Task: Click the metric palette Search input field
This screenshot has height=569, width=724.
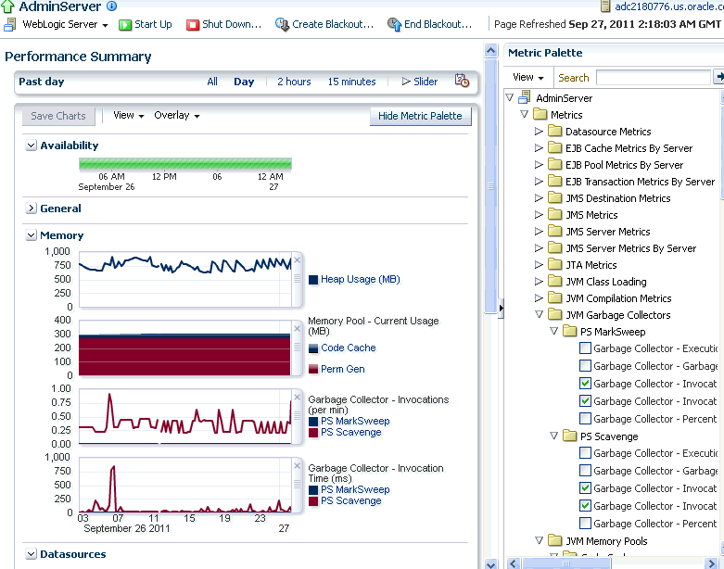Action: click(654, 77)
